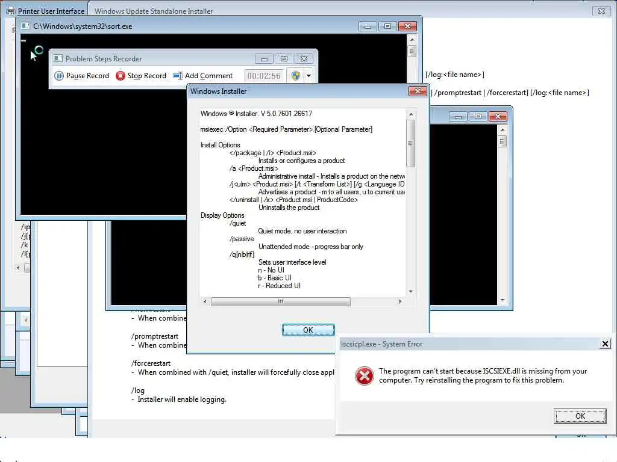Stop Record in Problem Steps Recorder
The height and width of the screenshot is (462, 617).
coord(141,75)
